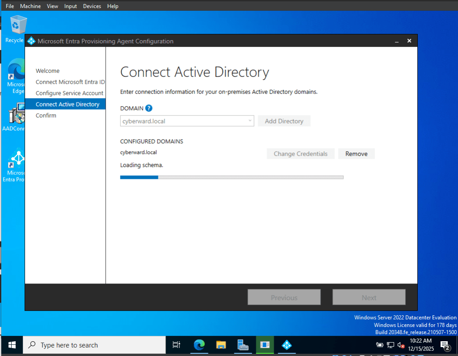
Task: Open notification center icon
Action: (445, 345)
